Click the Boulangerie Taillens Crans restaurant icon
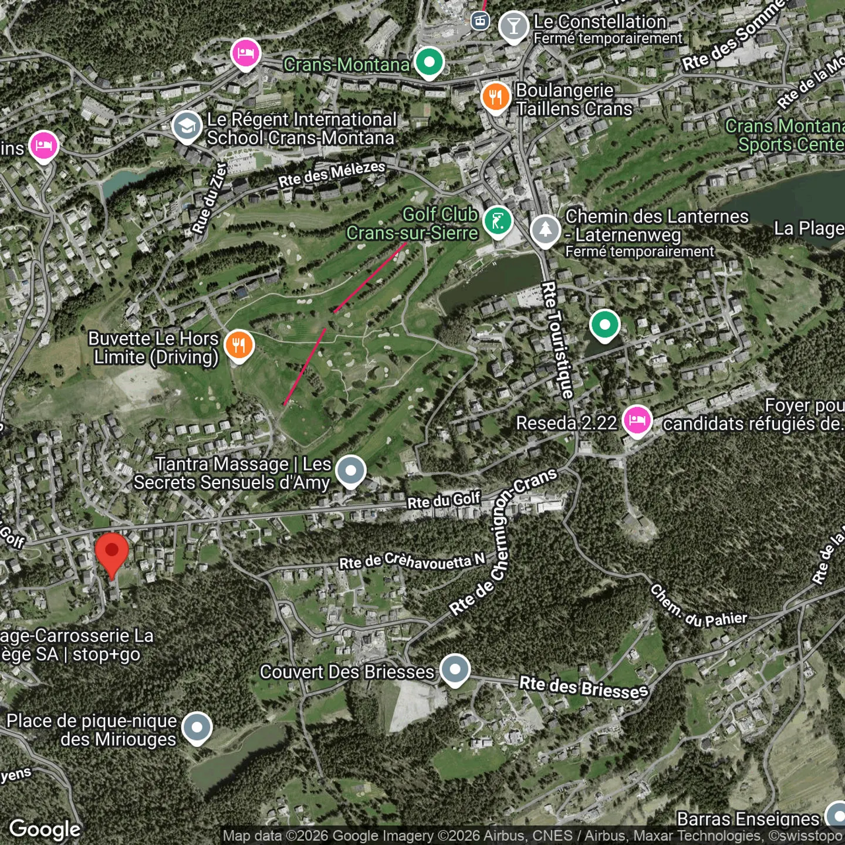Screen dimensions: 845x845 (496, 98)
